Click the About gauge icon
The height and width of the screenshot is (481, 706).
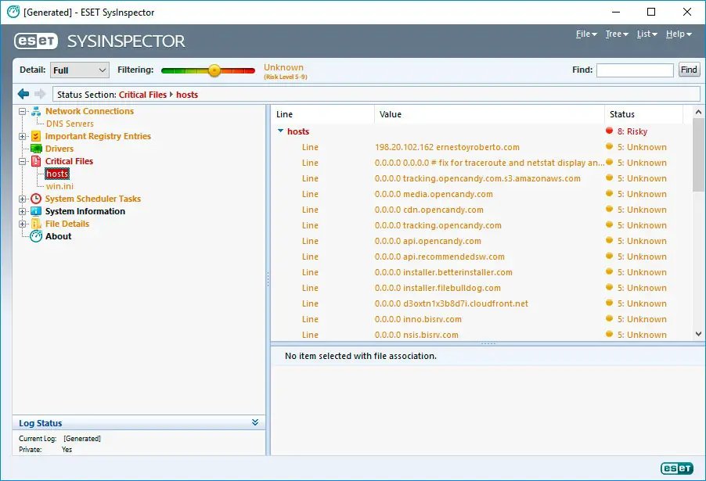coord(36,237)
